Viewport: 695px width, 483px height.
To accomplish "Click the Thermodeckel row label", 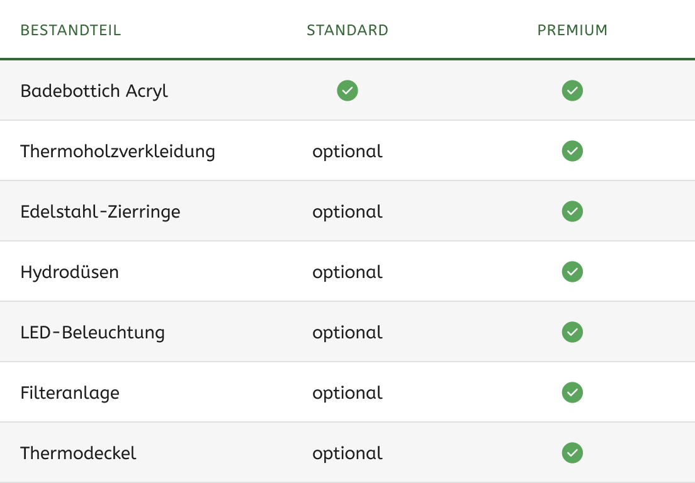I will (78, 453).
